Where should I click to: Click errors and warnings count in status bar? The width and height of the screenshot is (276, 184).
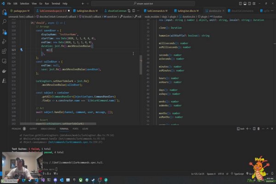(x=47, y=174)
